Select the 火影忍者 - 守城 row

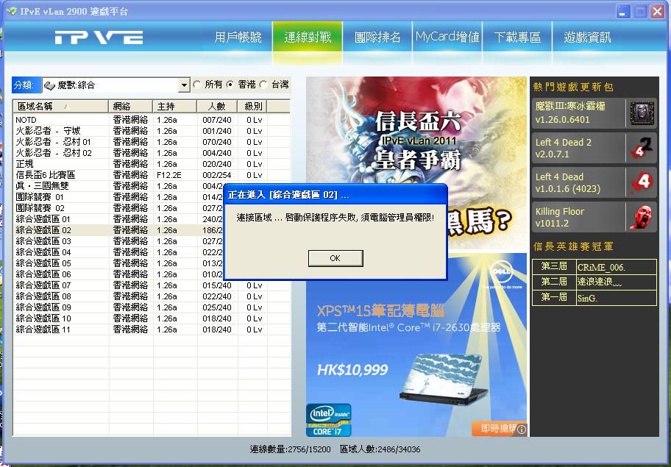click(x=152, y=131)
